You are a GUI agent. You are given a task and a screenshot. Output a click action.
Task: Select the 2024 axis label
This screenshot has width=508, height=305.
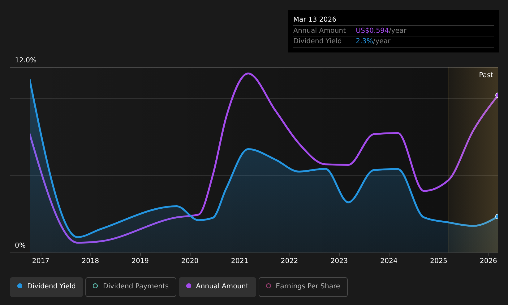(x=389, y=261)
